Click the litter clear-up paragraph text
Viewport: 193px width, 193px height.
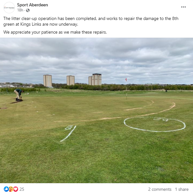pos(91,21)
